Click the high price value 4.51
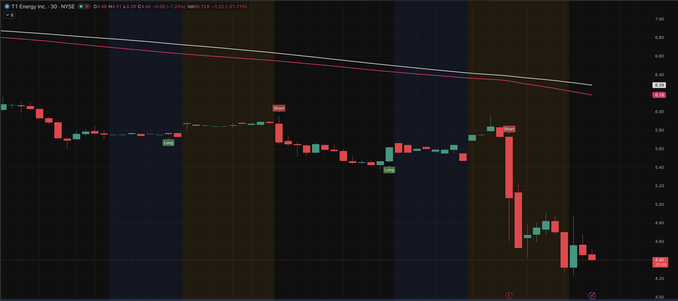The height and width of the screenshot is (301, 678). (x=116, y=6)
